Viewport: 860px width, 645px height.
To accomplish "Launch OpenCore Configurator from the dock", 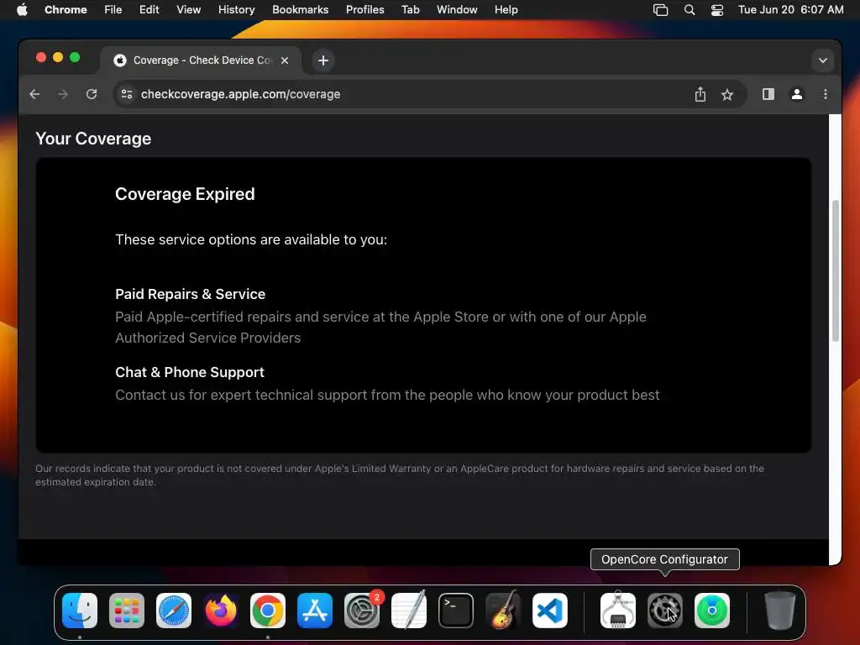I will pos(665,611).
